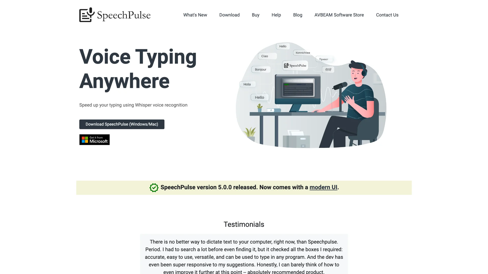Select the 'Buy' navigation tab
The height and width of the screenshot is (274, 488).
click(x=255, y=15)
